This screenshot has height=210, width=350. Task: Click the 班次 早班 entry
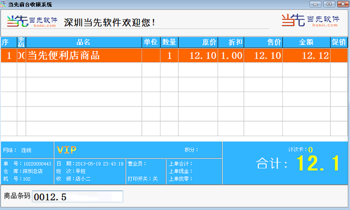(x=71, y=171)
